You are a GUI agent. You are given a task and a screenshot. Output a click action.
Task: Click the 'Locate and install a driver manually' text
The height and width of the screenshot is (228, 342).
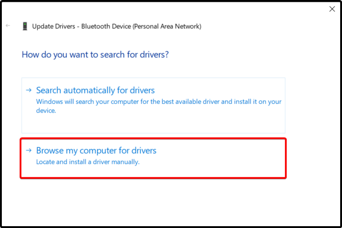pos(88,161)
